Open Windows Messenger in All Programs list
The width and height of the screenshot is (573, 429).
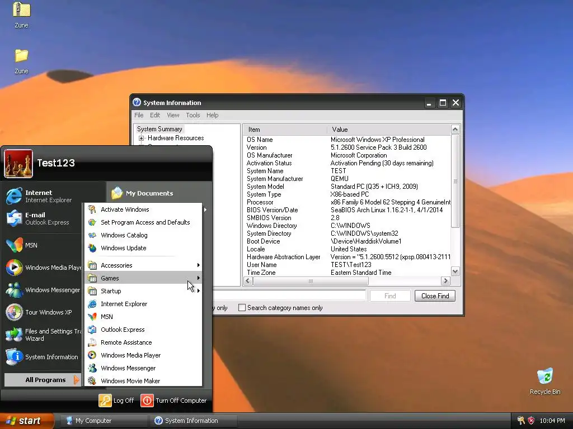click(x=143, y=368)
